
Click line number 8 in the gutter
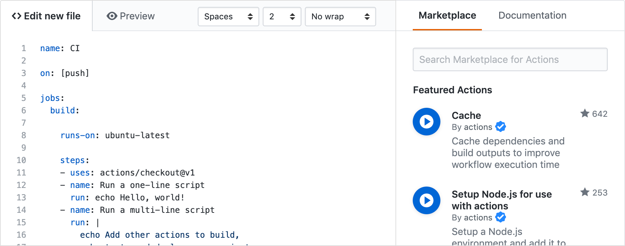pyautogui.click(x=24, y=135)
